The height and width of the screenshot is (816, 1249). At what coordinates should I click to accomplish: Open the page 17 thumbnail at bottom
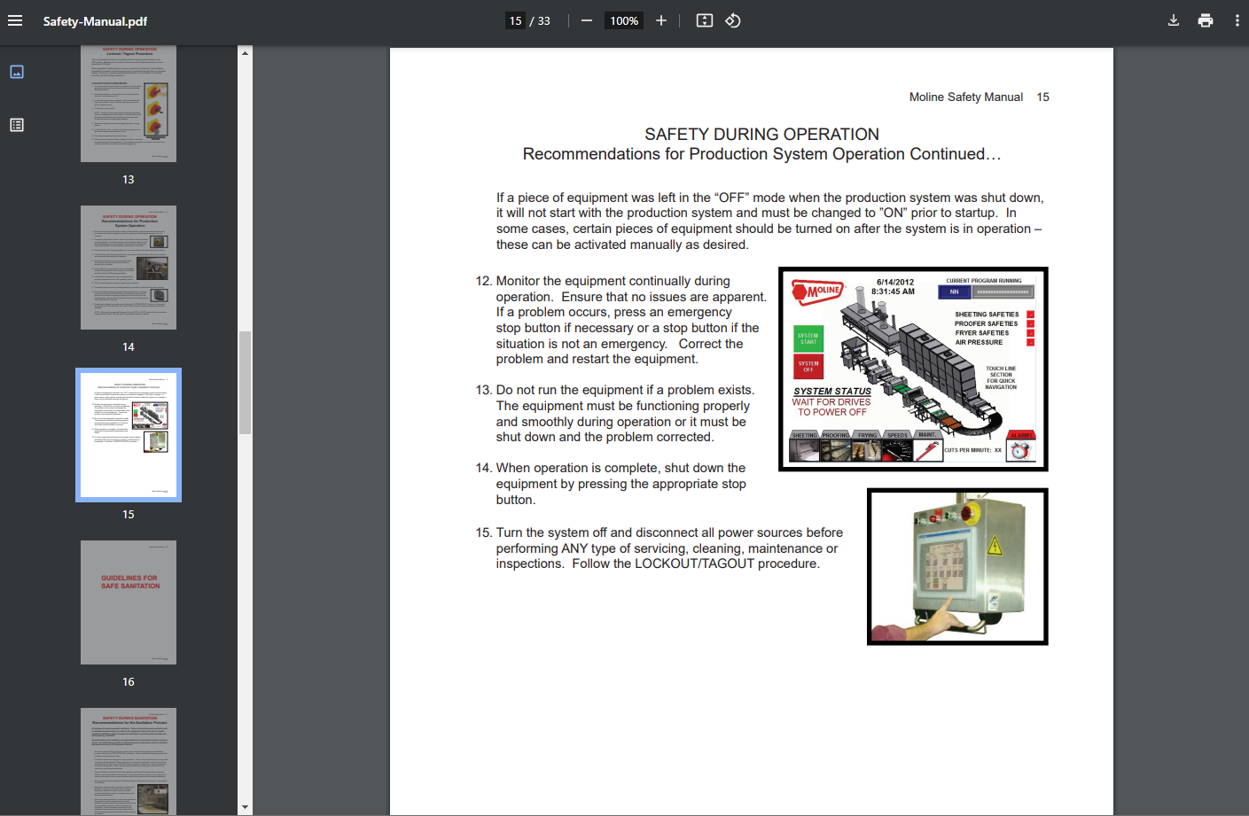(x=129, y=761)
